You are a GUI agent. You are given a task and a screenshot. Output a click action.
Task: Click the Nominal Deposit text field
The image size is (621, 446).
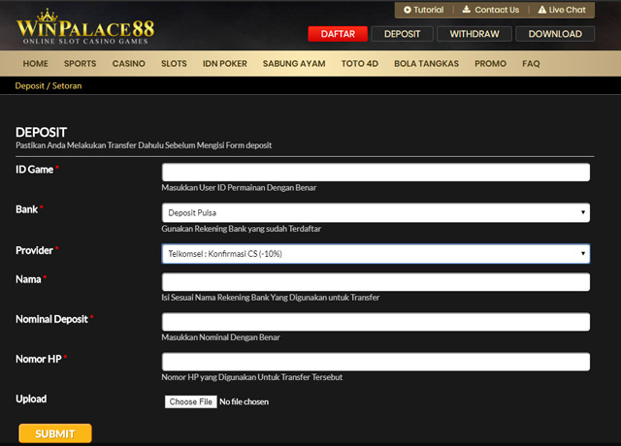coord(376,322)
